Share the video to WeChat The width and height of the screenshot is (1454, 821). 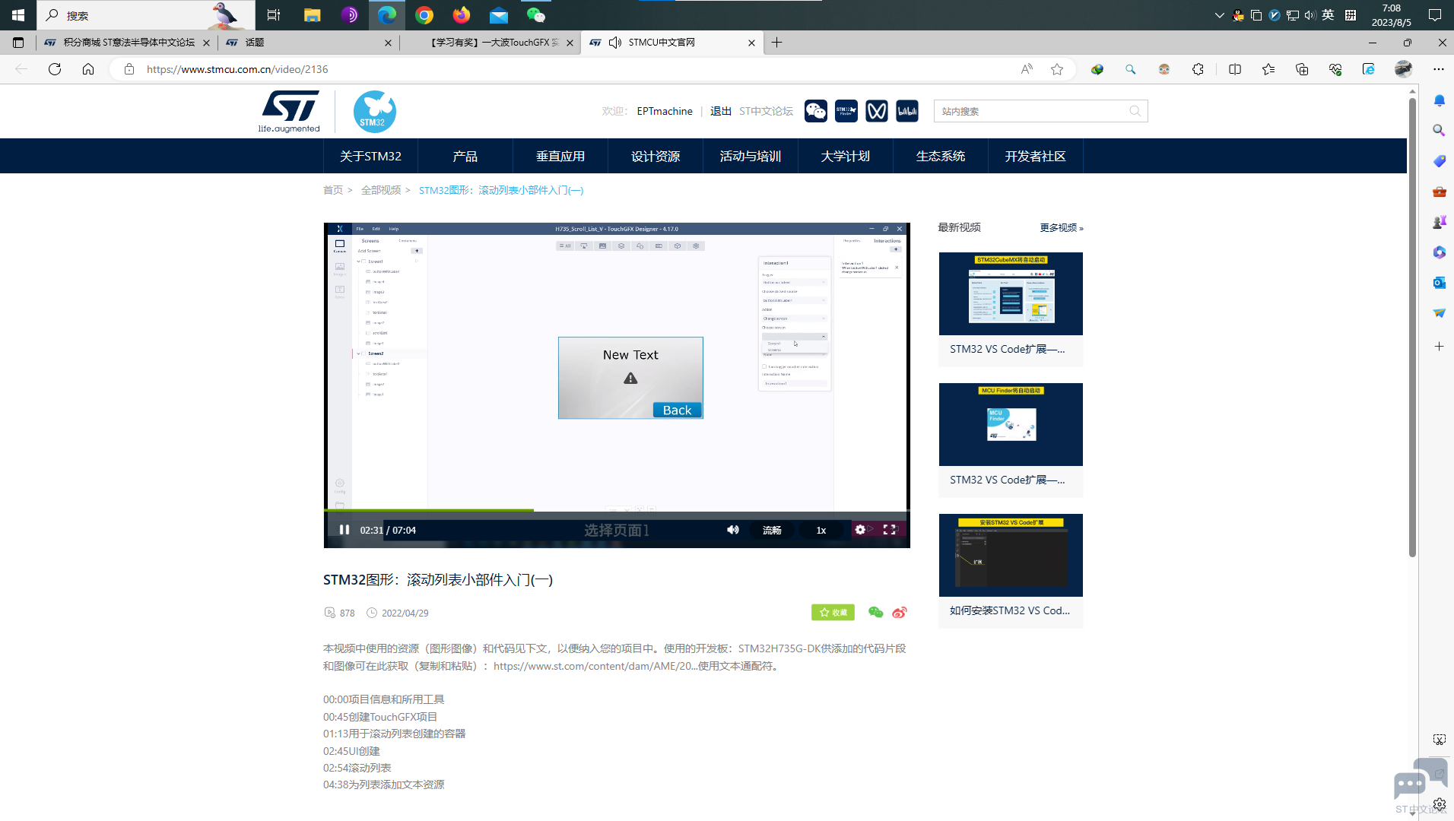click(876, 613)
